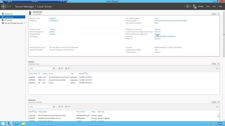Image resolution: width=225 pixels, height=126 pixels.
Task: Select Dashboard in the navigation pane
Action: 8,14
